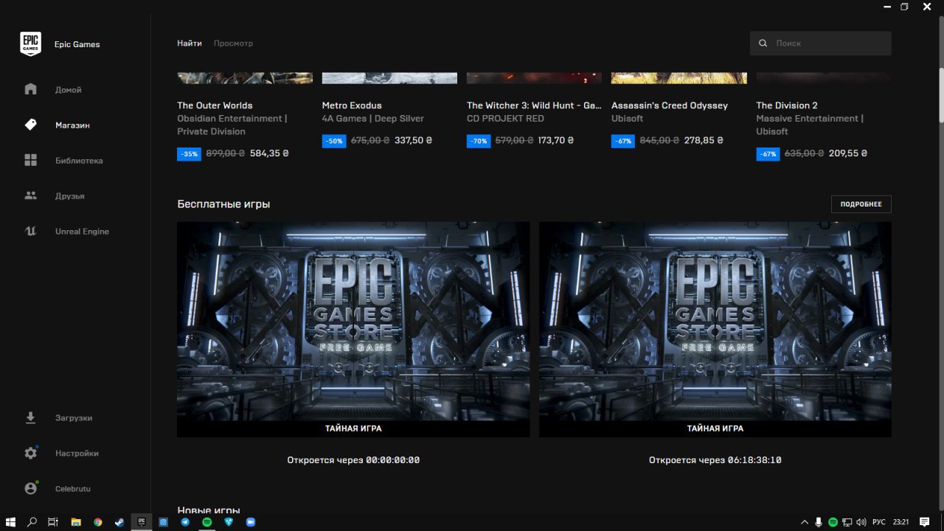
Task: Open The Outer Worlds game title
Action: click(215, 105)
